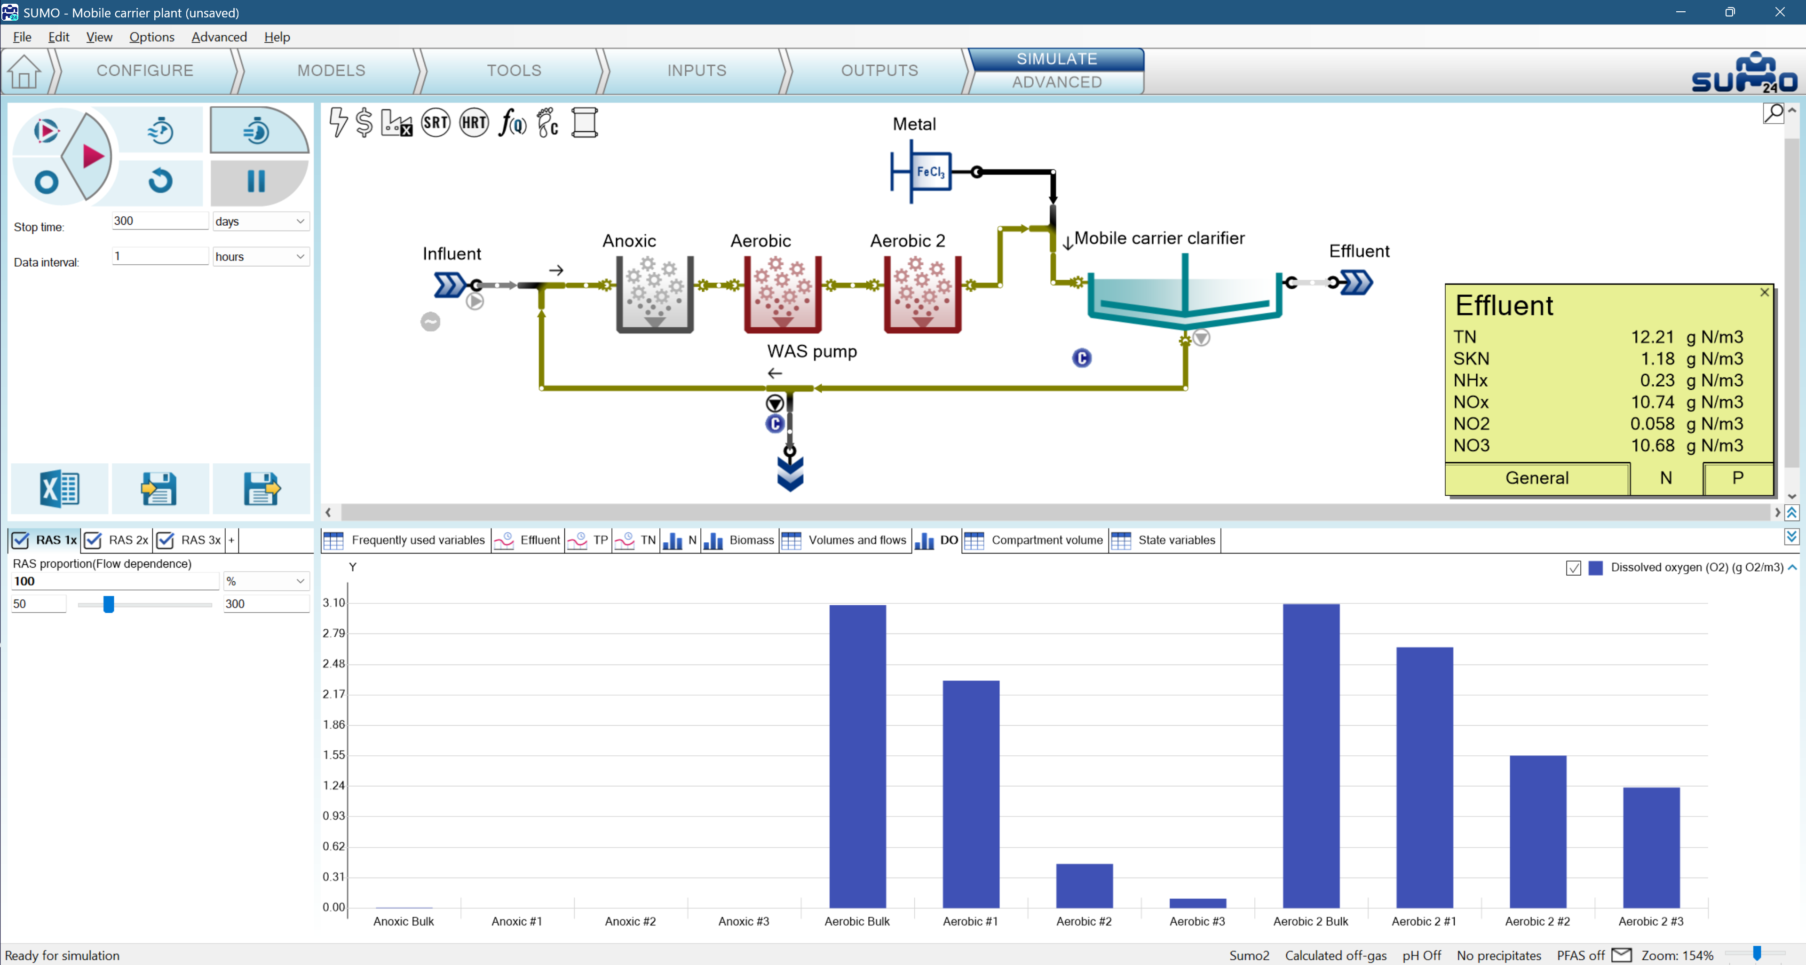Click the carbon footprint icon
Image resolution: width=1806 pixels, height=965 pixels.
547,123
